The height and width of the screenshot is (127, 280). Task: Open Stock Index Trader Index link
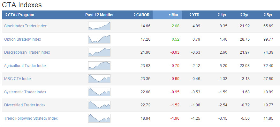pyautogui.click(x=26, y=26)
